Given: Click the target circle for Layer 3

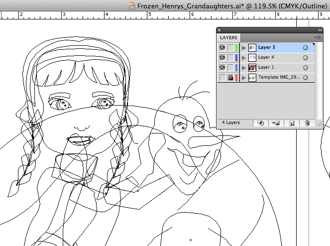Looking at the screenshot, I should pyautogui.click(x=305, y=48).
